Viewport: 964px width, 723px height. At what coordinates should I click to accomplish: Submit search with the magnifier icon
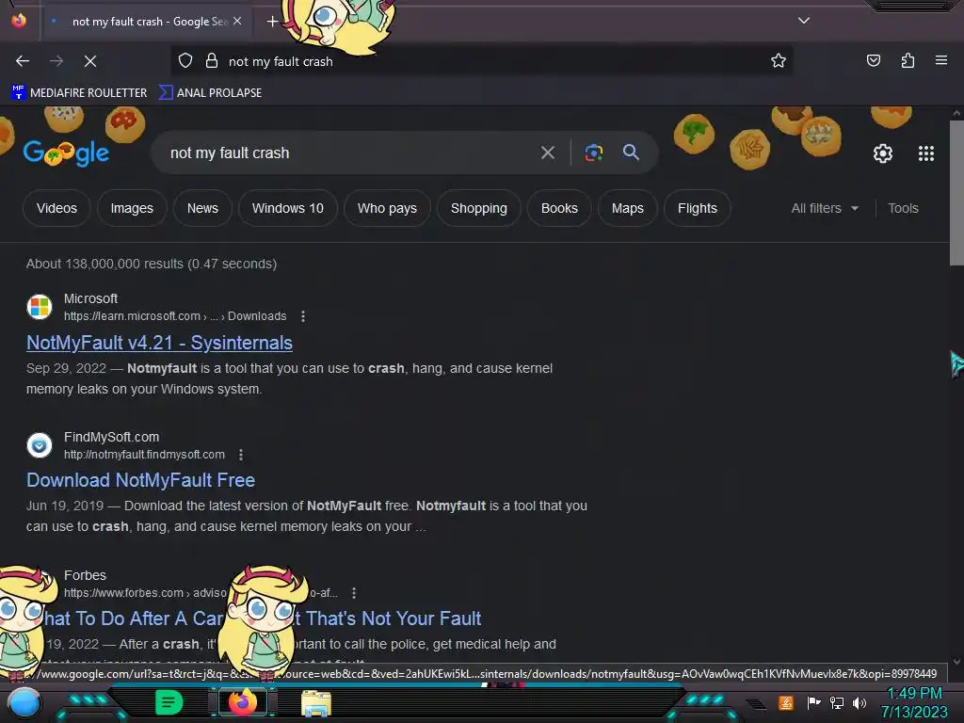coord(631,153)
